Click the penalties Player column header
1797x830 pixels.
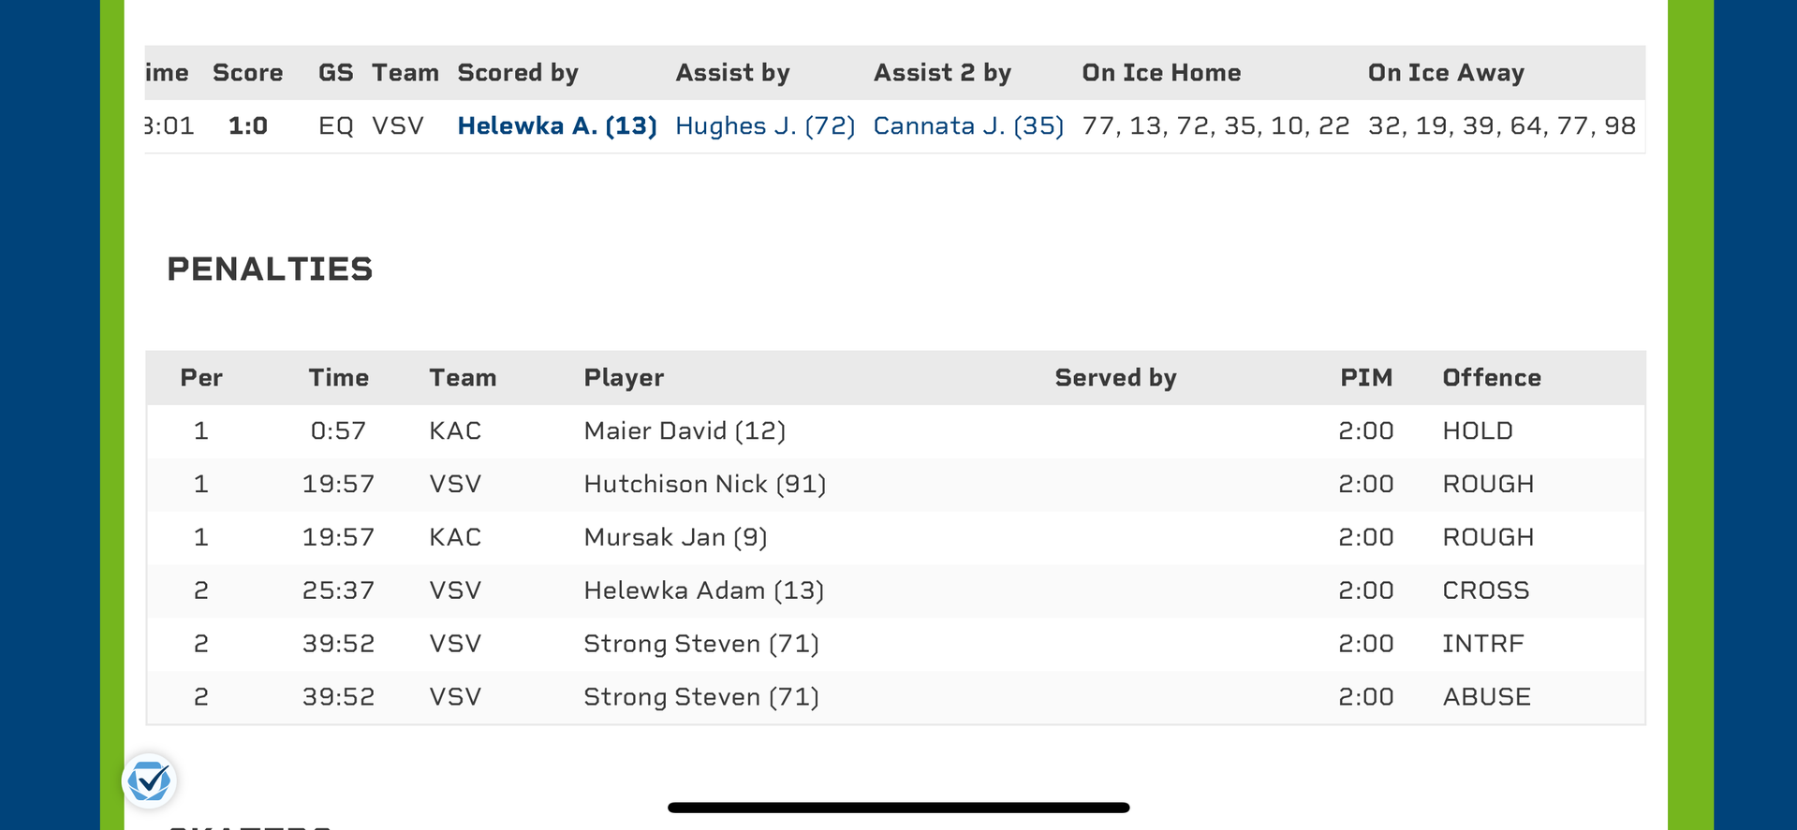624,378
